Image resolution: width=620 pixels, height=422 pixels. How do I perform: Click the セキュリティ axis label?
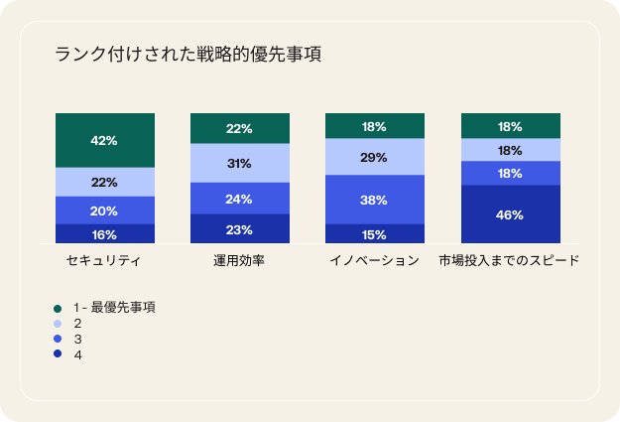pos(104,261)
